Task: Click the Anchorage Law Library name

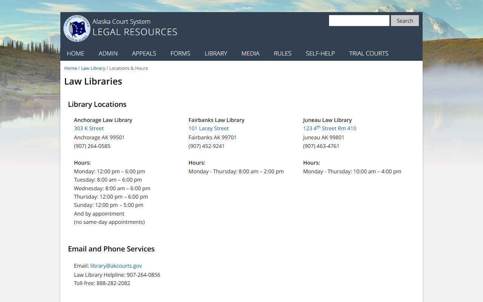Action: click(x=103, y=120)
